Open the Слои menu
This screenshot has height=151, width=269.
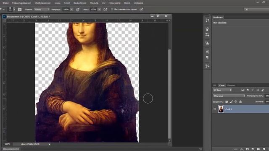point(57,3)
